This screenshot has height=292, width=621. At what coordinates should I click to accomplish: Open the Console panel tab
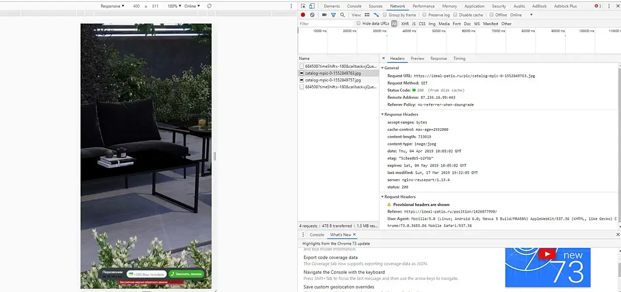[x=354, y=6]
